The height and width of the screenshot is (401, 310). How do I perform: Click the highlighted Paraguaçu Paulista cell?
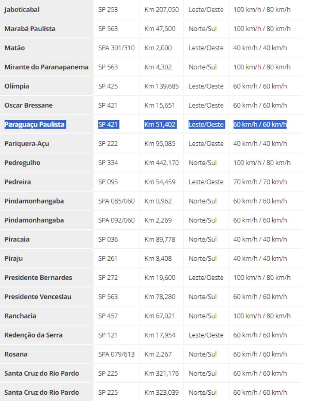[x=35, y=125]
